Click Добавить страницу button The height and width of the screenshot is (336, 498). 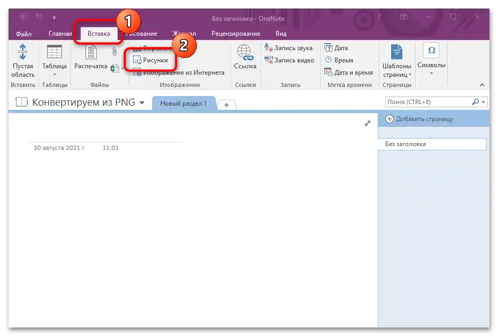coord(419,119)
